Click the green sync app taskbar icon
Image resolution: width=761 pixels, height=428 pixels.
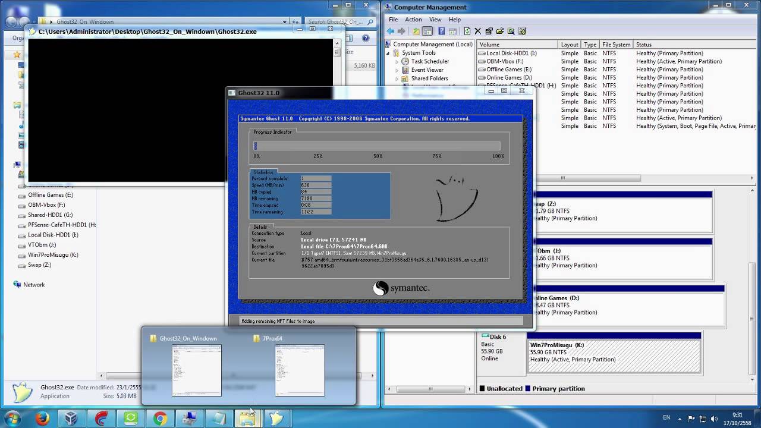click(130, 418)
